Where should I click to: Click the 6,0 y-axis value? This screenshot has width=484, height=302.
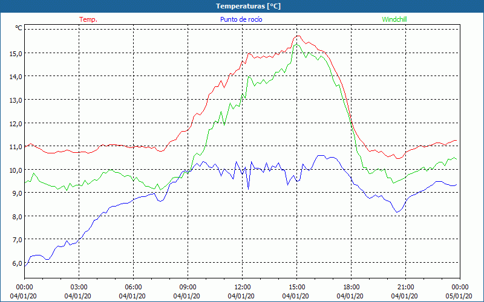tap(18, 263)
